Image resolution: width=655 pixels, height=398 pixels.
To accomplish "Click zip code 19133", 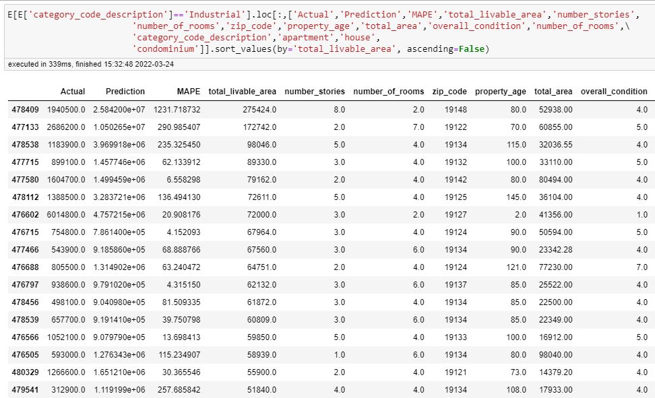I will pos(456,337).
